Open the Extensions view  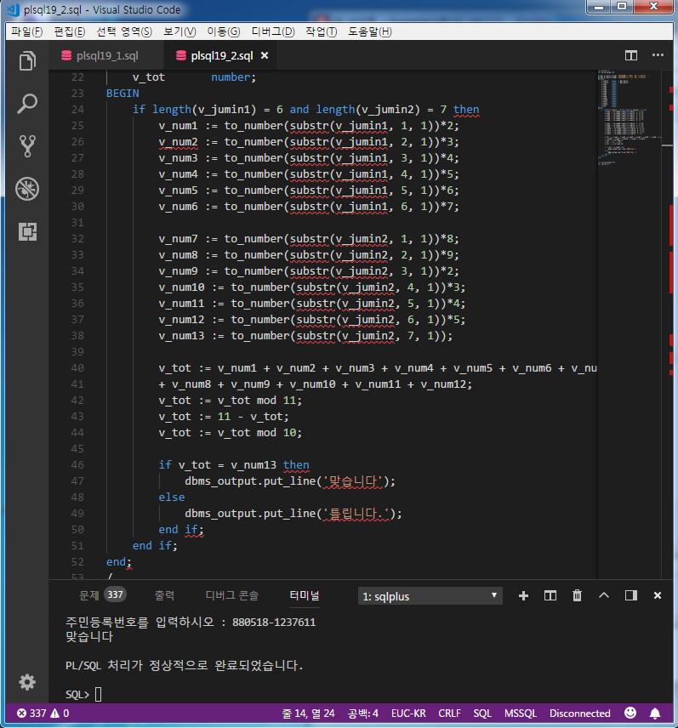tap(27, 231)
